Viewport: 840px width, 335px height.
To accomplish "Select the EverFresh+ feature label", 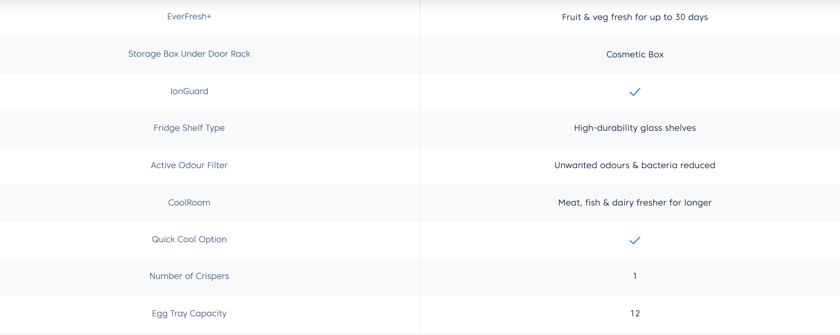I will coord(189,17).
